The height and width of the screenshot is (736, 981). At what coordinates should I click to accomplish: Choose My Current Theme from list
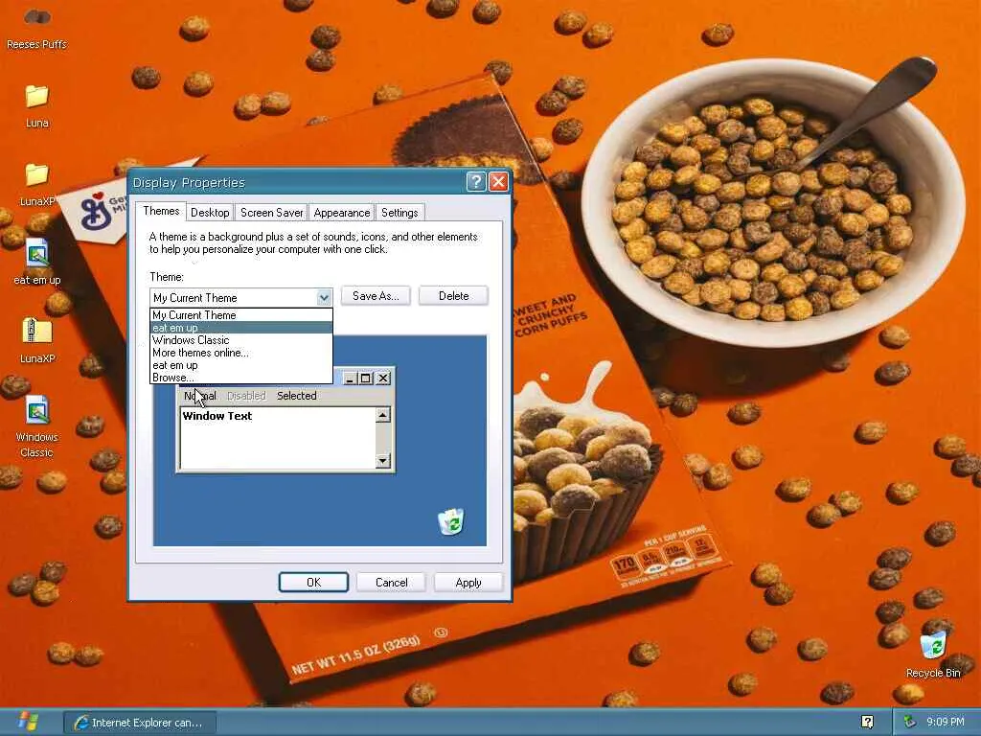pyautogui.click(x=240, y=314)
